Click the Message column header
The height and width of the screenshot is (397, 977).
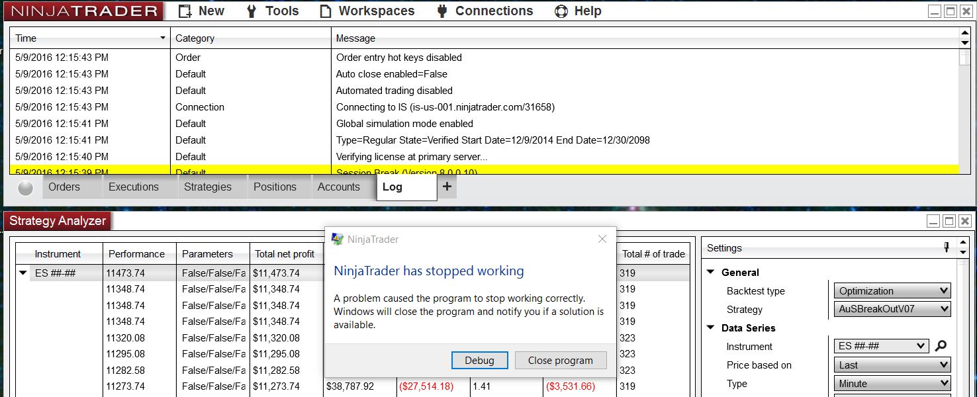coord(645,38)
